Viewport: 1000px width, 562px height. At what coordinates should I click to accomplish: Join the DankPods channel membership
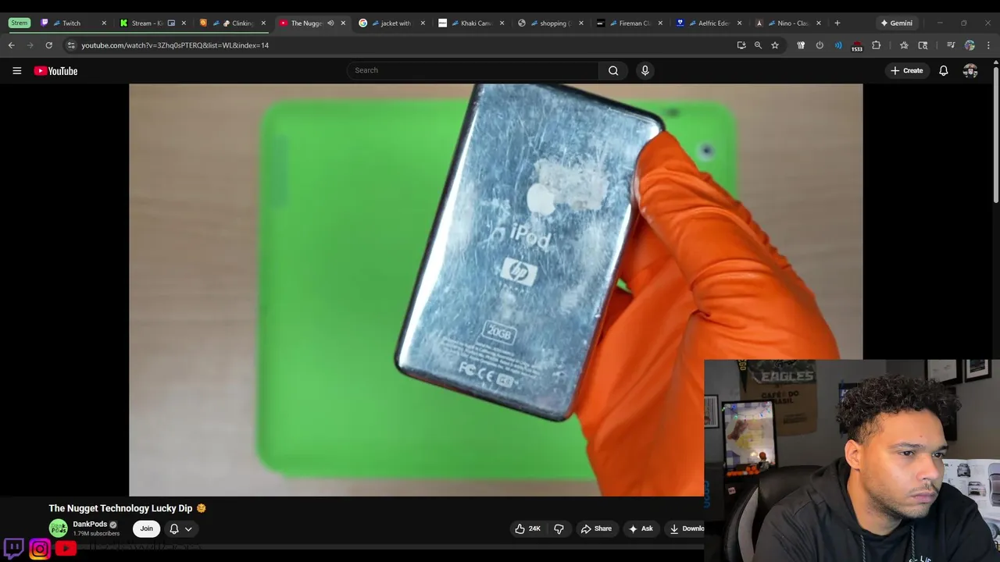pyautogui.click(x=146, y=528)
